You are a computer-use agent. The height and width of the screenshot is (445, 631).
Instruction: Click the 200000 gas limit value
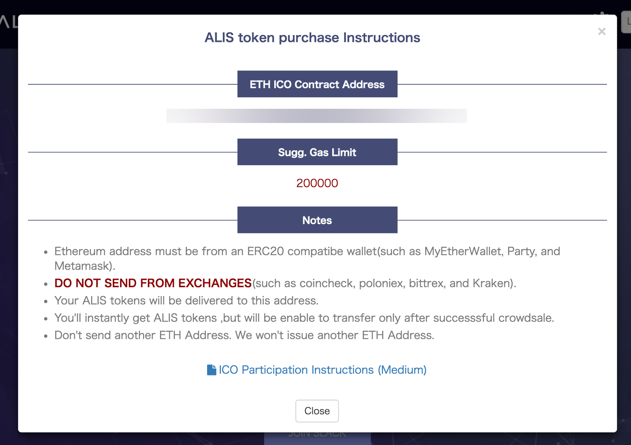click(x=317, y=183)
